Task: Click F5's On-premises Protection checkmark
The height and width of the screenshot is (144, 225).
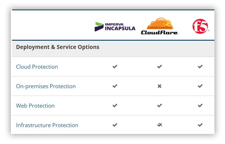Action: pos(200,86)
